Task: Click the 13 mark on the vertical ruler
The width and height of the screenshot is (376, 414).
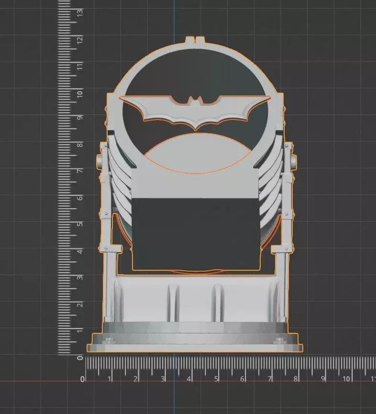Action: tap(80, 12)
